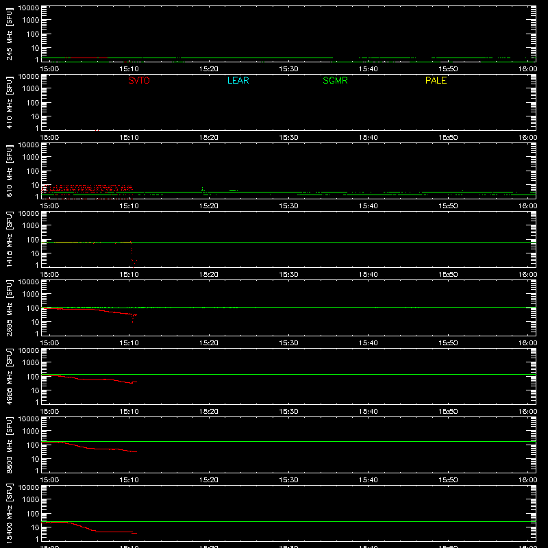Image resolution: width=548 pixels, height=548 pixels.
Task: Click 15:30 time label under 2695 MHz panel
Action: point(288,343)
